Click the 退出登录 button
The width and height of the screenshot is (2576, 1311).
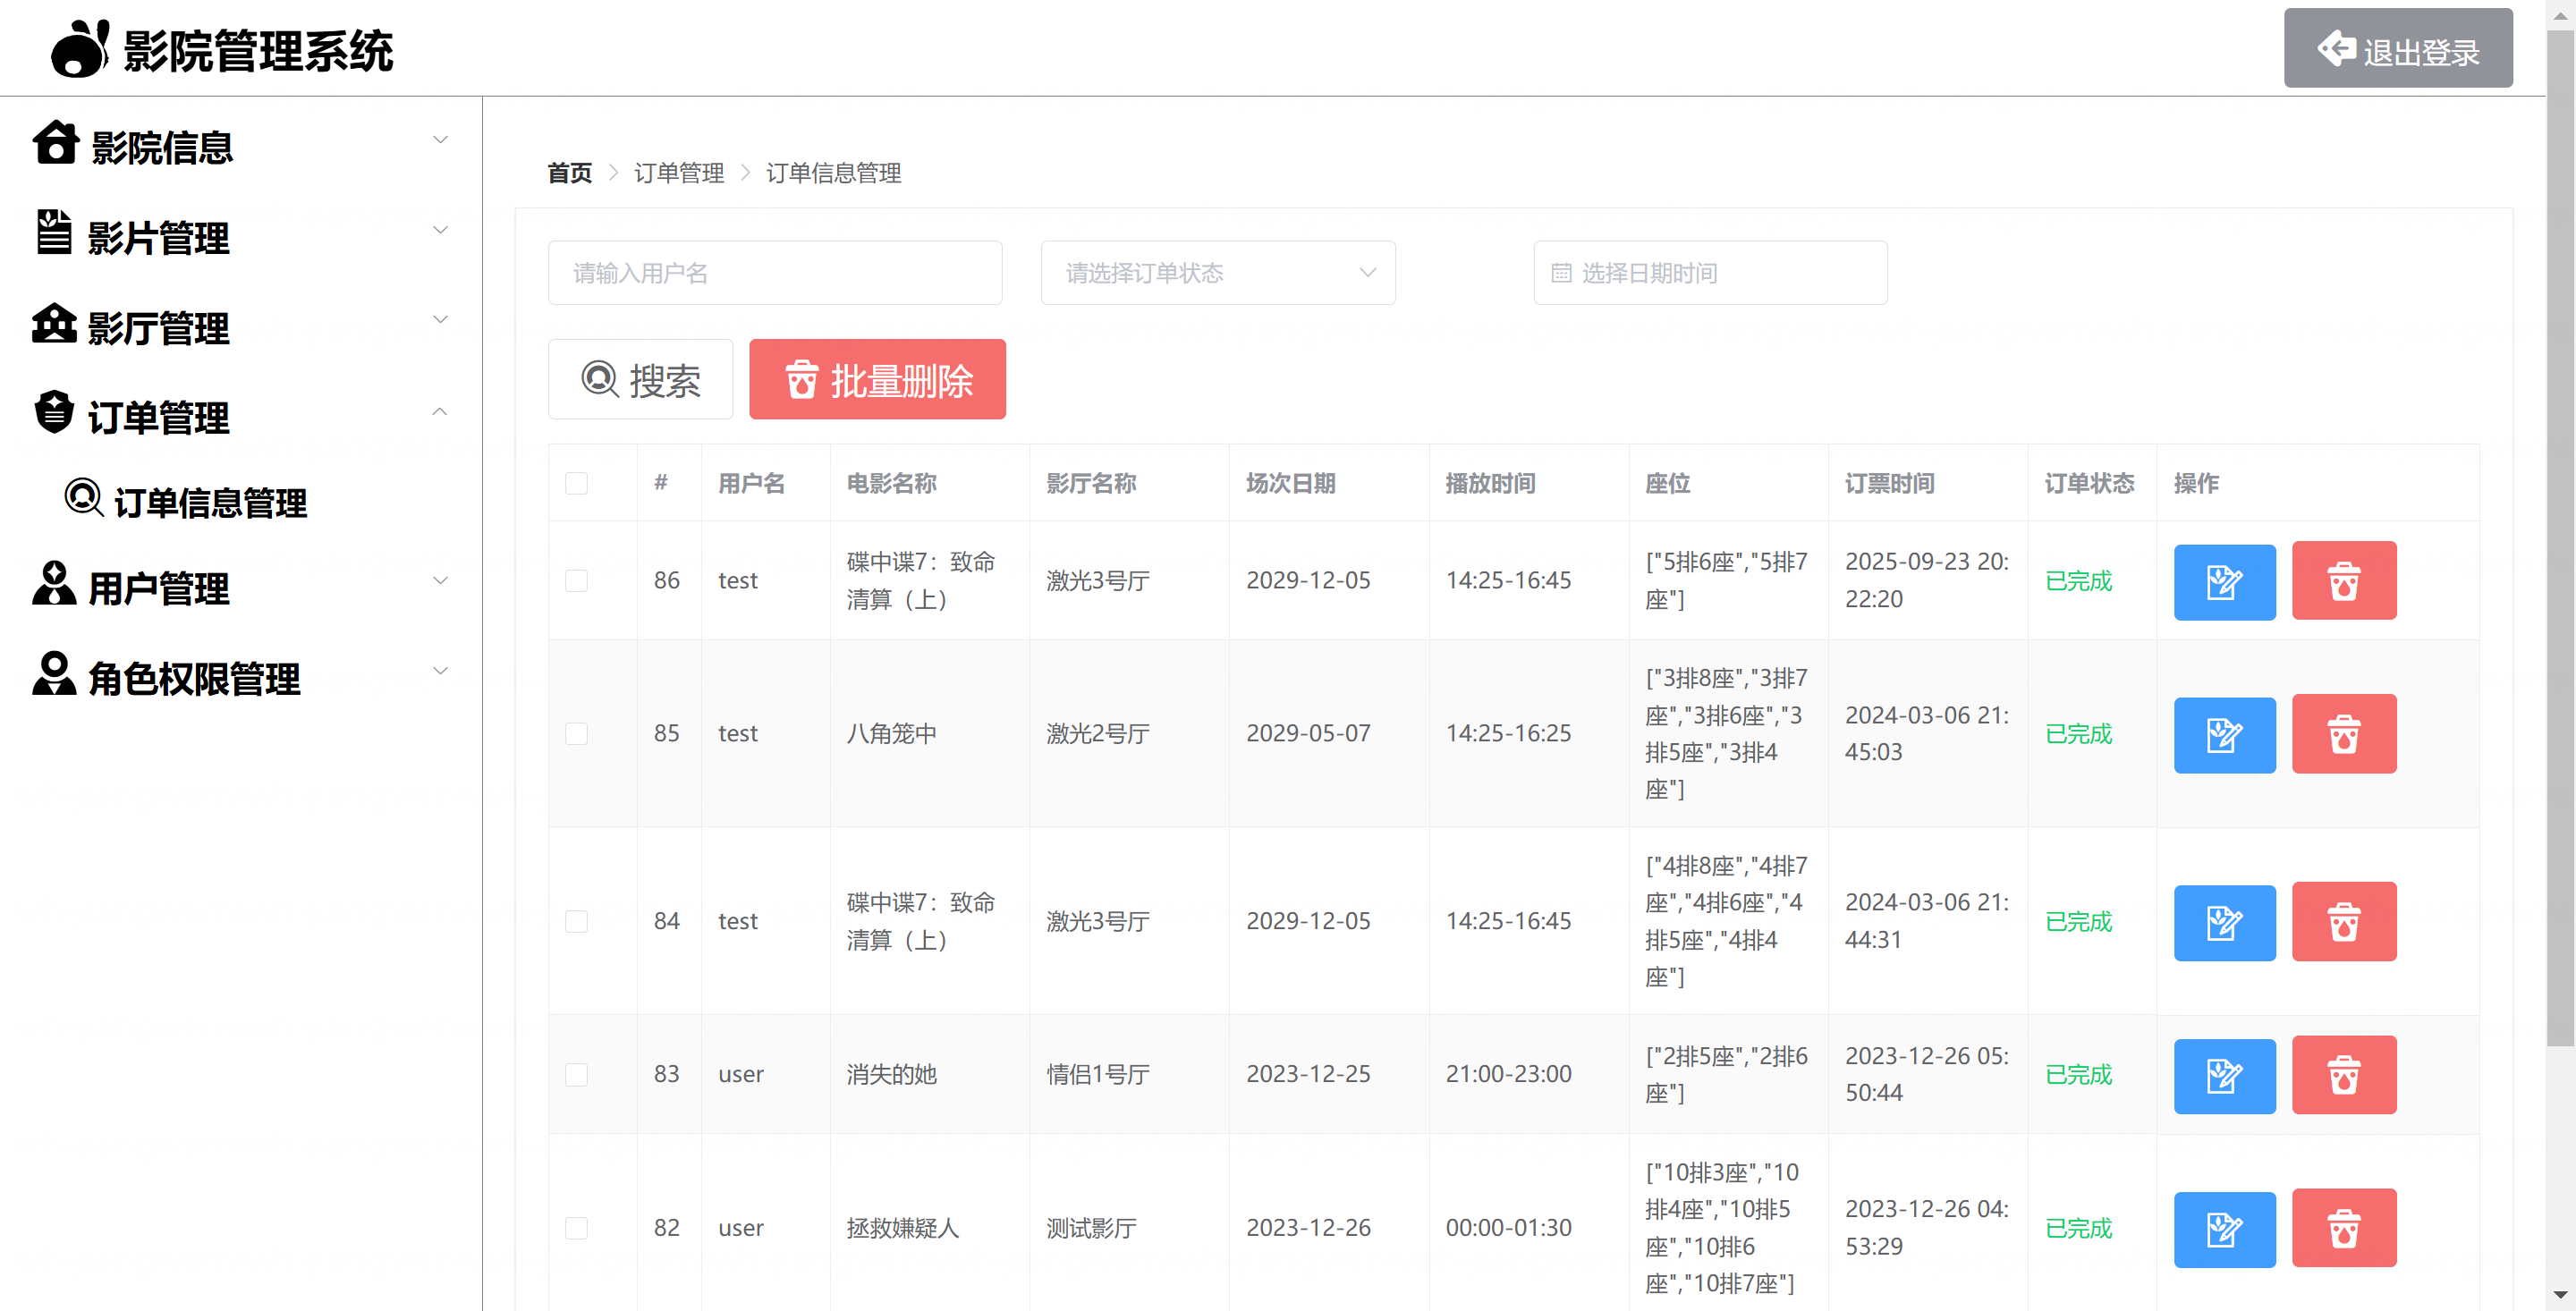(2397, 49)
